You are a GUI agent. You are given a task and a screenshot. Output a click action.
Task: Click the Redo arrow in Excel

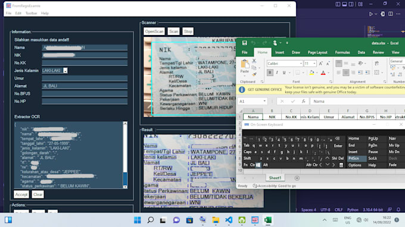coord(264,43)
